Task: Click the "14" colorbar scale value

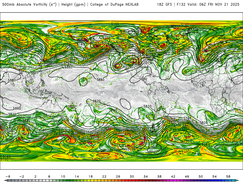Action: (77, 177)
